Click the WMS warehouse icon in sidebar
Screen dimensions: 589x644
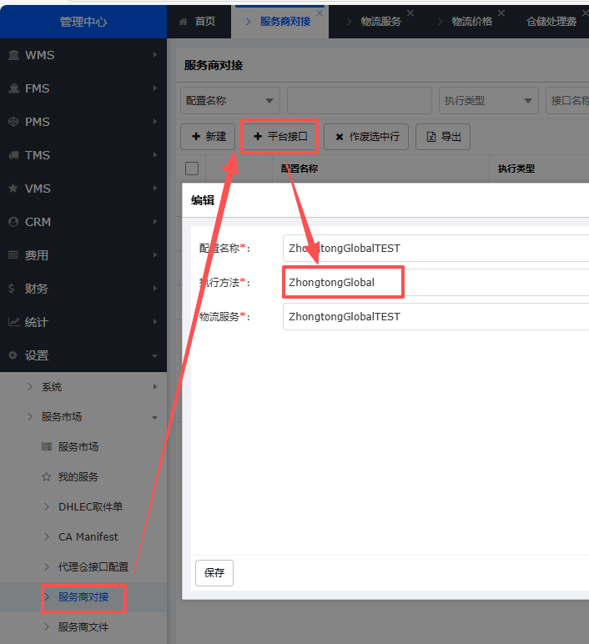pyautogui.click(x=13, y=55)
